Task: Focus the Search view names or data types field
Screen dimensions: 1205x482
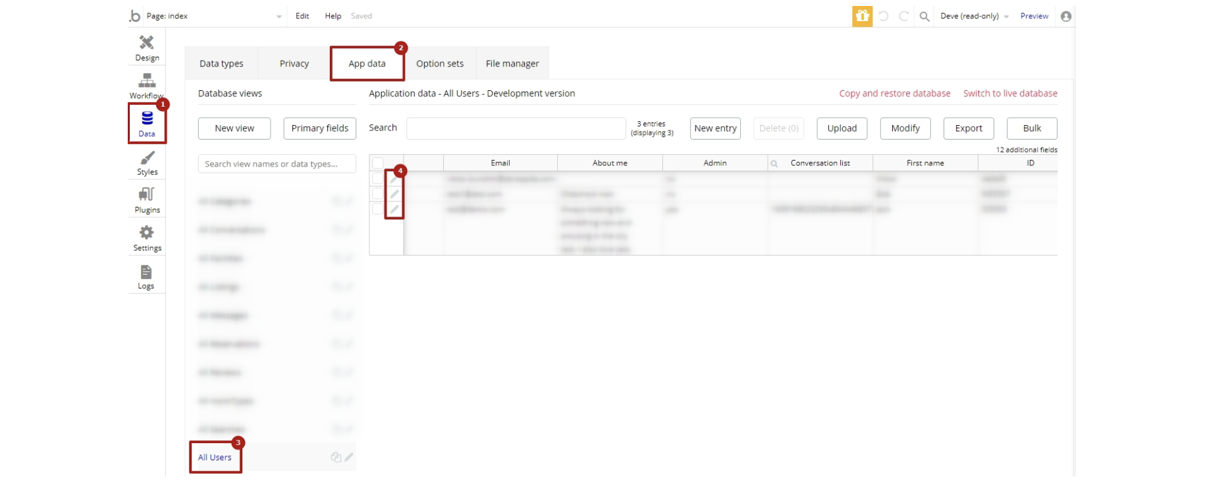Action: tap(277, 164)
